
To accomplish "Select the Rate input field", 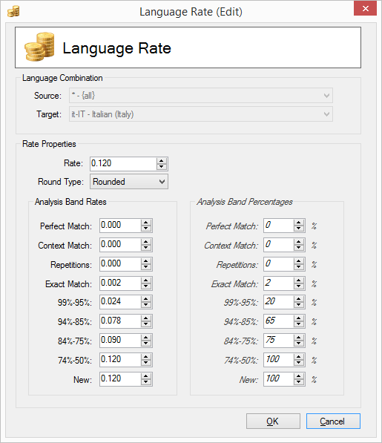I will [x=123, y=163].
